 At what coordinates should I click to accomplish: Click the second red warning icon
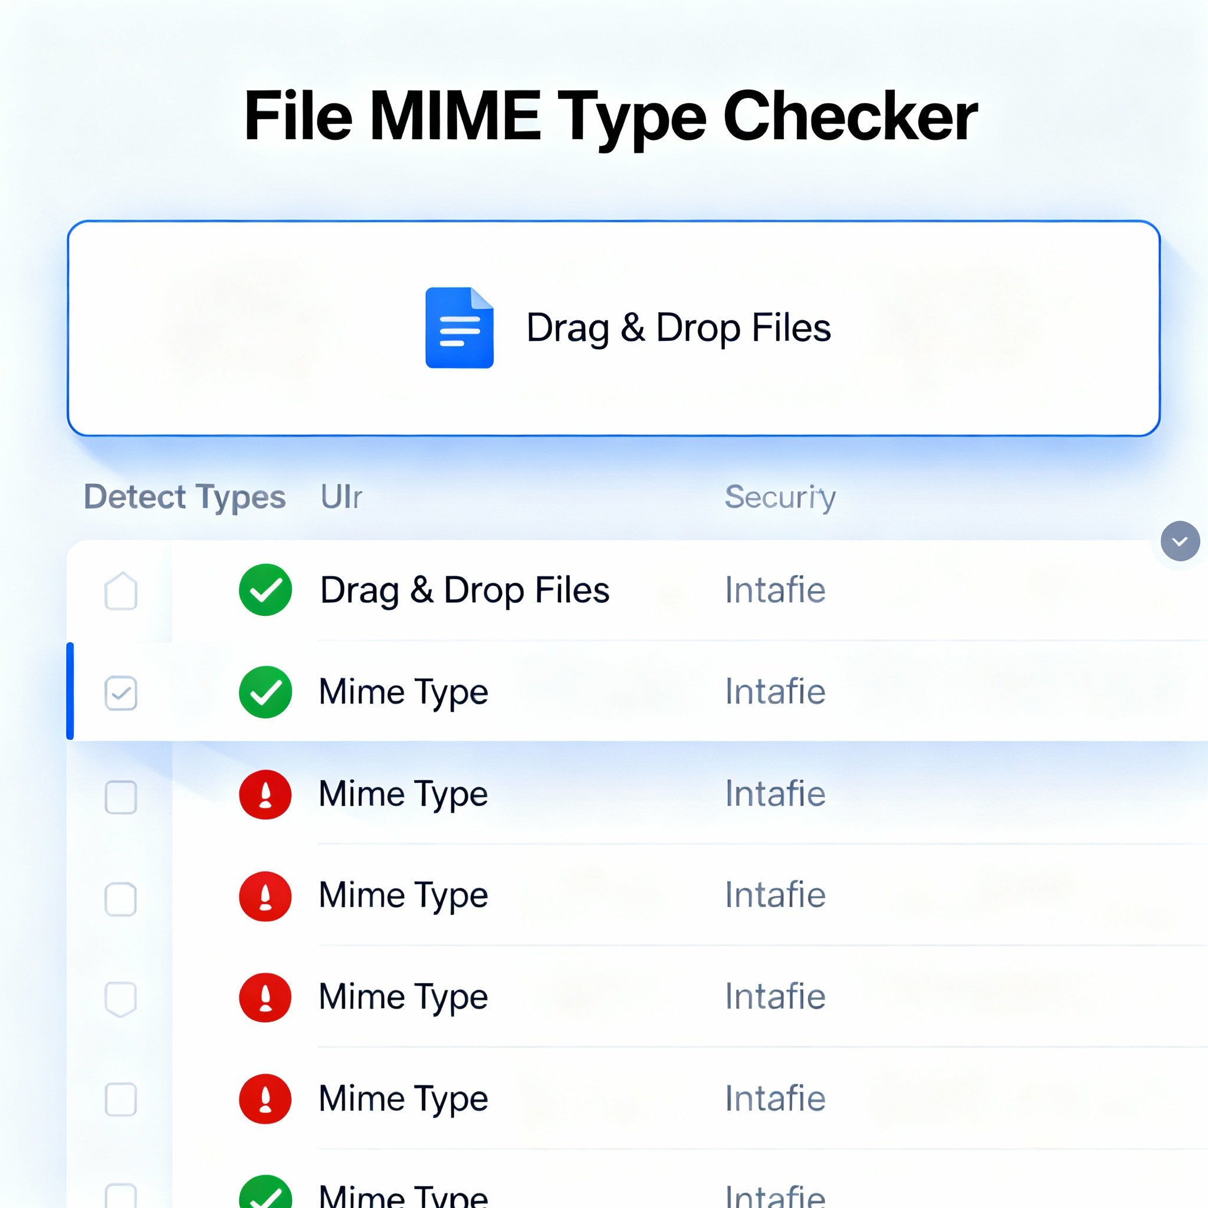265,896
